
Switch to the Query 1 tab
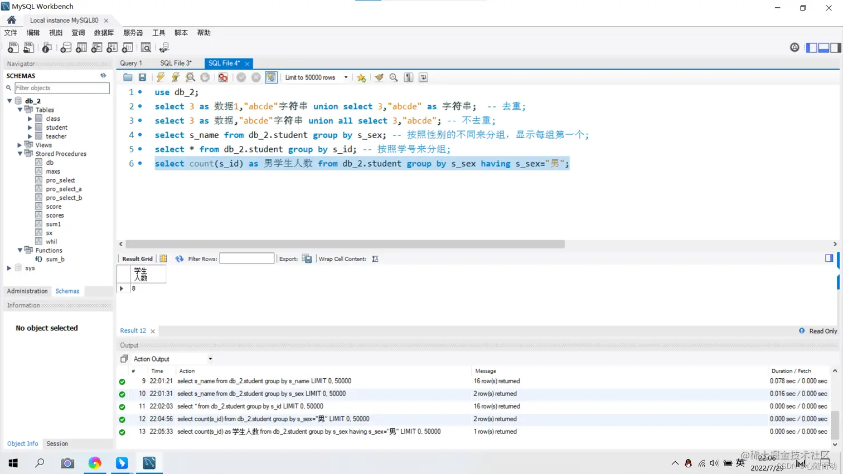(x=131, y=63)
